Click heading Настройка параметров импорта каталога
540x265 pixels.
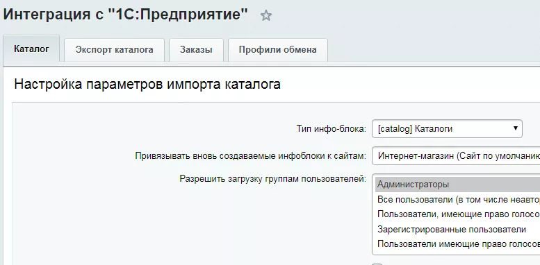click(x=147, y=85)
